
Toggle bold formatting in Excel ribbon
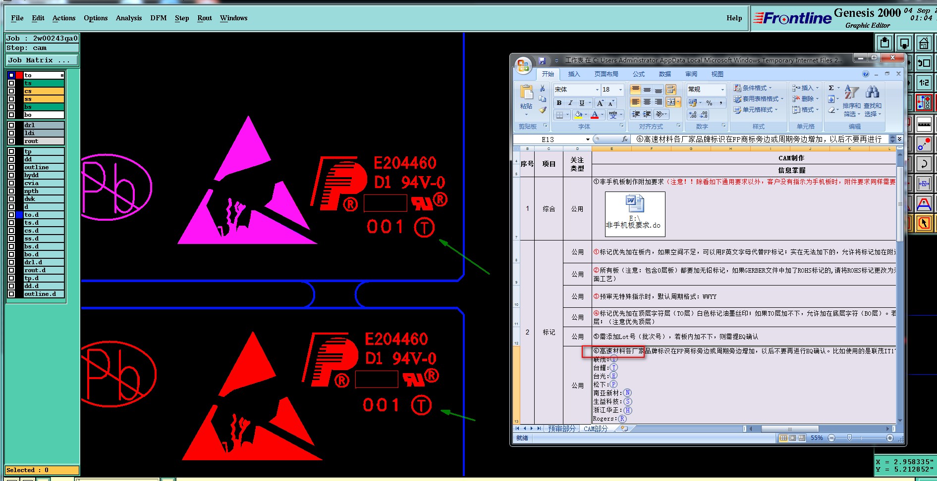tap(559, 103)
